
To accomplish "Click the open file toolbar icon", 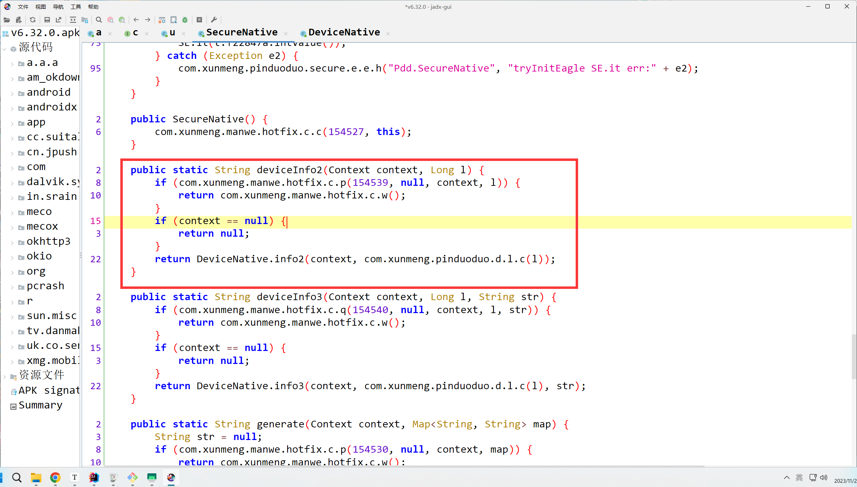I will 7,20.
